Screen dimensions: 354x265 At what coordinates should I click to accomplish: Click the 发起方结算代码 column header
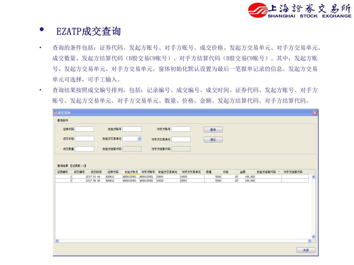[268, 172]
